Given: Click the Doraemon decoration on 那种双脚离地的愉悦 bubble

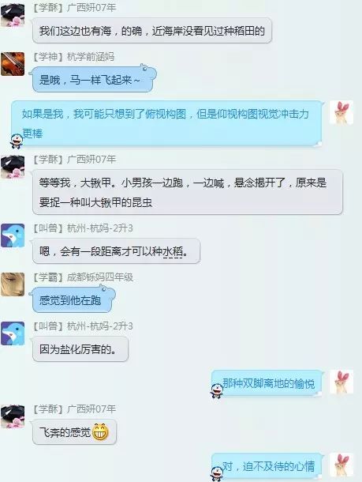Looking at the screenshot, I should pos(217,390).
